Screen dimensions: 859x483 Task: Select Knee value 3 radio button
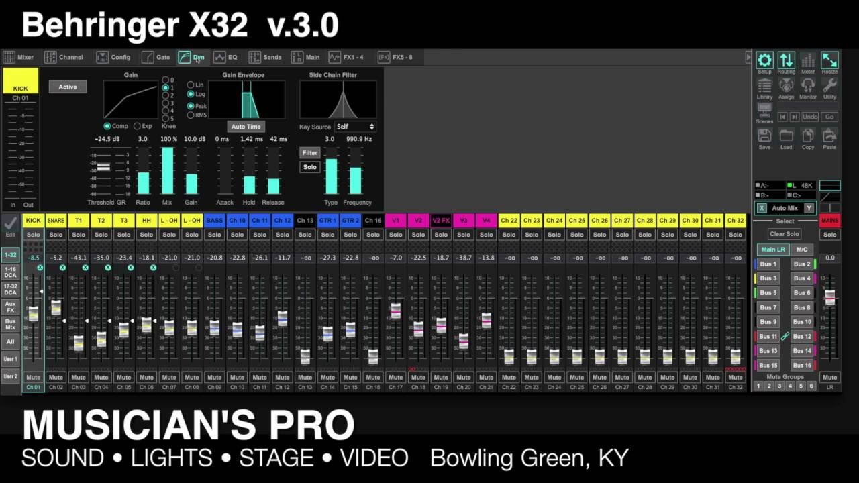165,103
